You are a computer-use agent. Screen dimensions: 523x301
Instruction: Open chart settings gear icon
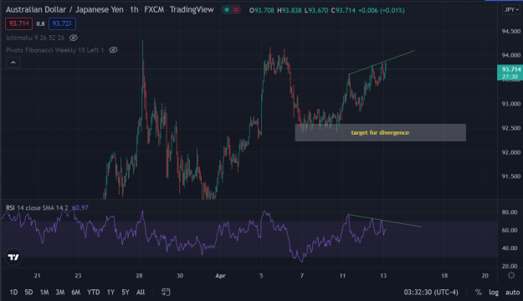tap(511, 275)
